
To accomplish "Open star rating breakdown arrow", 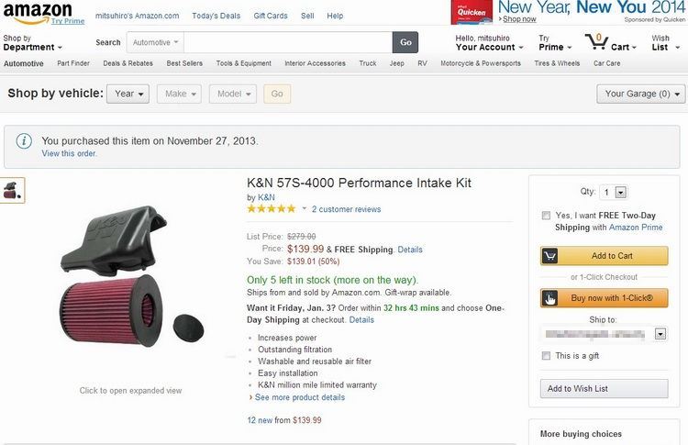I will (x=304, y=209).
